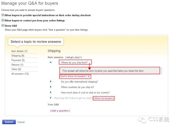
Task: Expand the shipping cost question arrow
Action: tap(51, 92)
